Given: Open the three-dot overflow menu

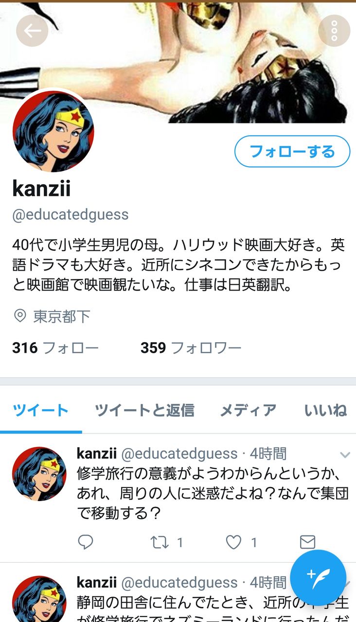Looking at the screenshot, I should coord(334,31).
